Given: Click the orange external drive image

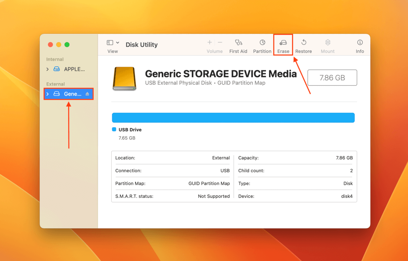Looking at the screenshot, I should pyautogui.click(x=124, y=79).
